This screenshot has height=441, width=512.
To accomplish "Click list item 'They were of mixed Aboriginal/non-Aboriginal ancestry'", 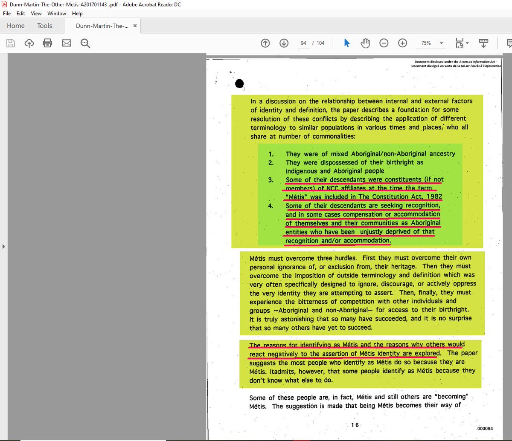I will point(370,154).
